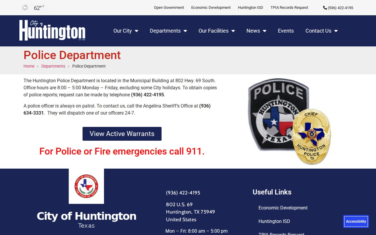Click footer phone number (936) 422-4195

point(183,193)
